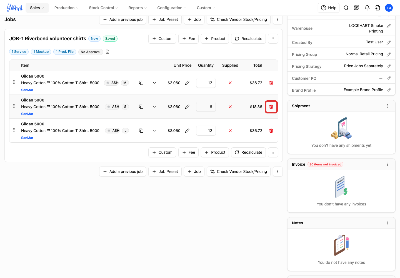The image size is (400, 278).
Task: Click the Help button
Action: click(329, 8)
